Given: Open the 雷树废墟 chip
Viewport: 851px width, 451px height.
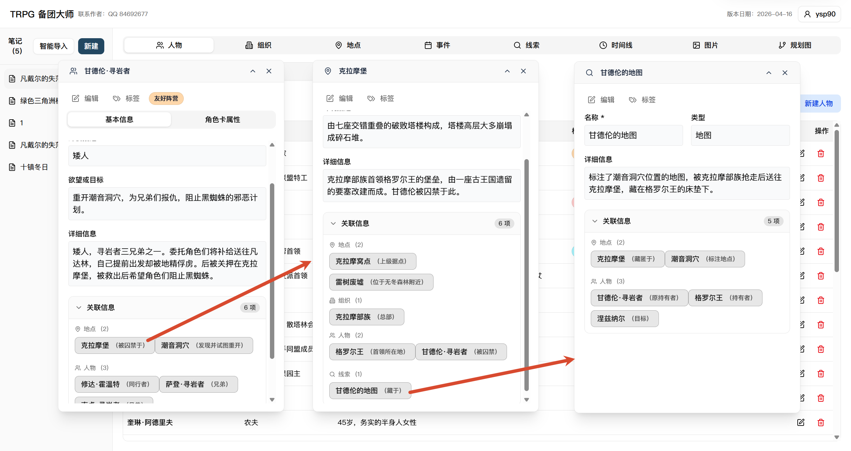Looking at the screenshot, I should point(381,282).
